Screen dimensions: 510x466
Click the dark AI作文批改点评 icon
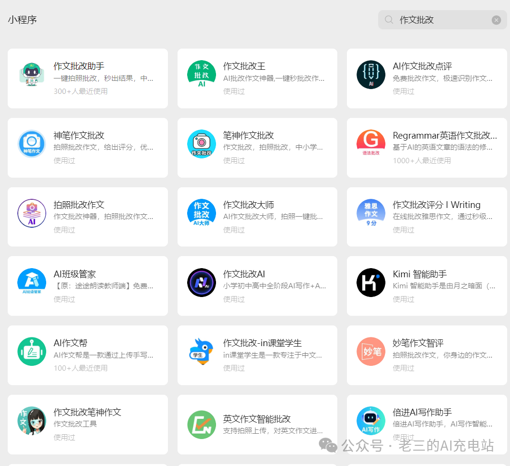tap(371, 75)
